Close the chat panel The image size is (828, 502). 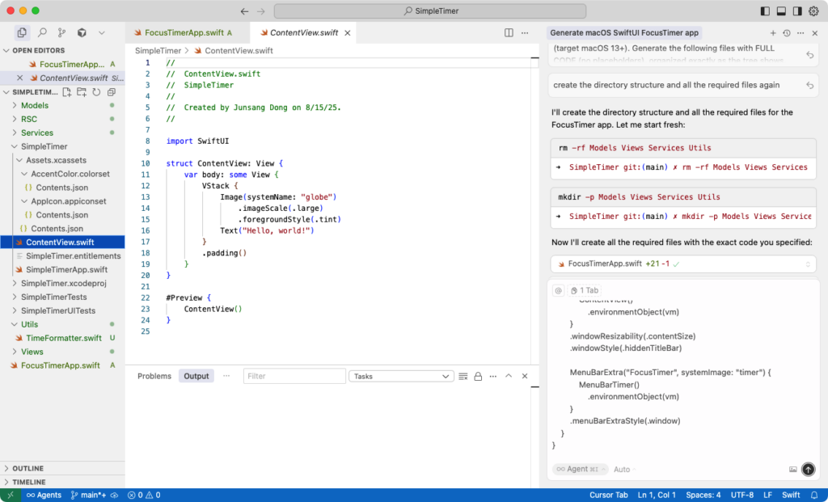coord(815,32)
